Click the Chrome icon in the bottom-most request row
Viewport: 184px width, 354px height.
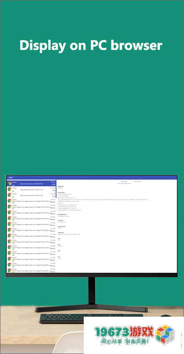[10, 270]
